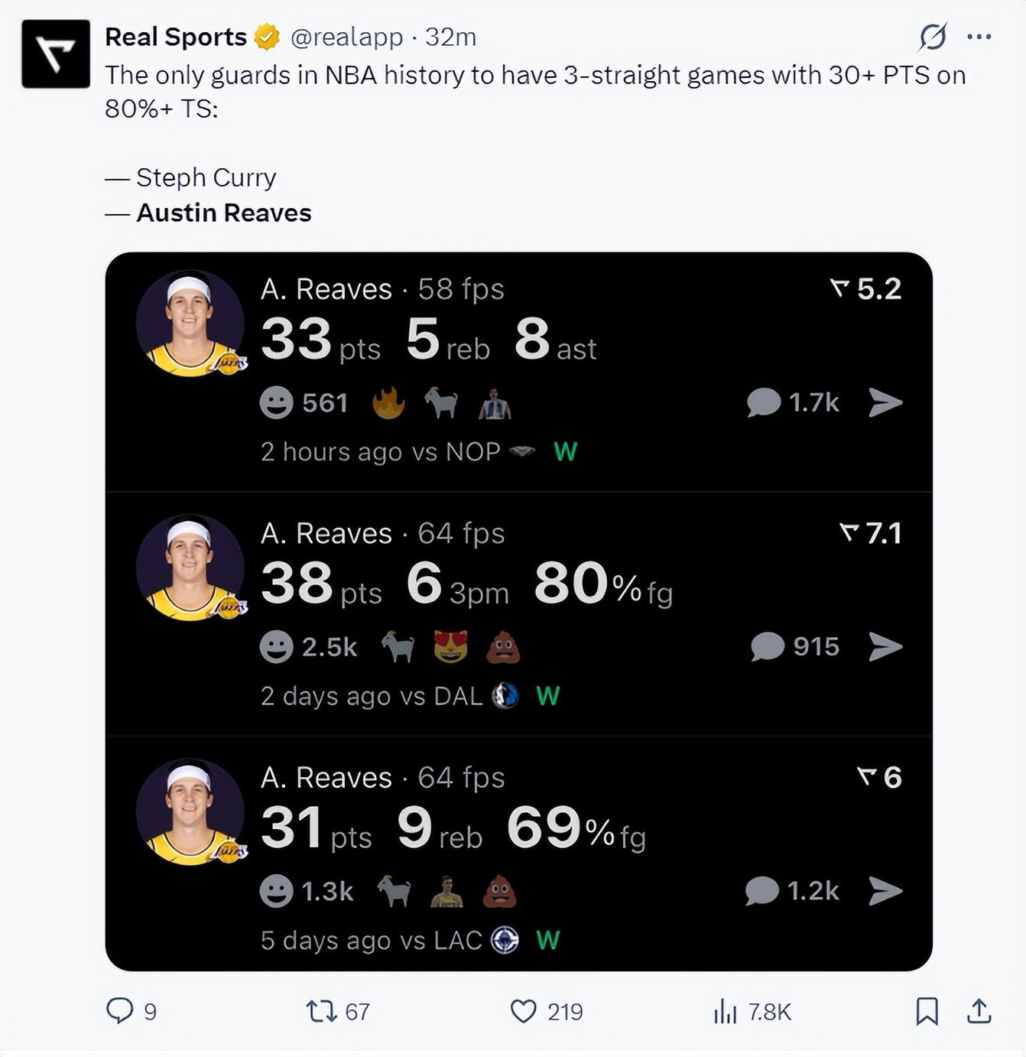Tap the fire reaction on NOP game
This screenshot has height=1057, width=1026.
388,402
